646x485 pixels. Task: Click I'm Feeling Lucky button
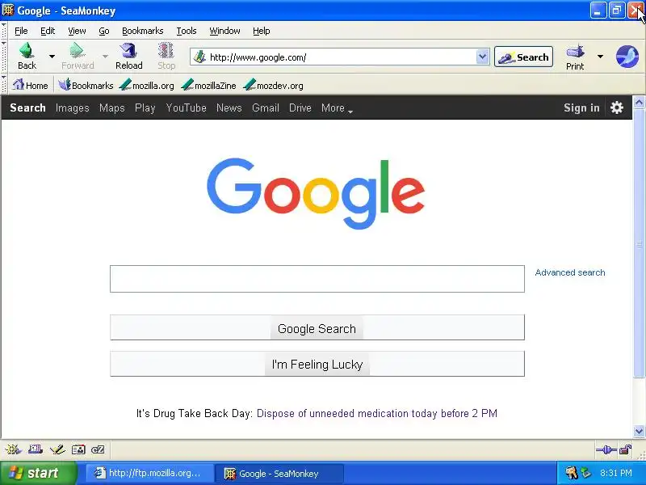coord(317,364)
